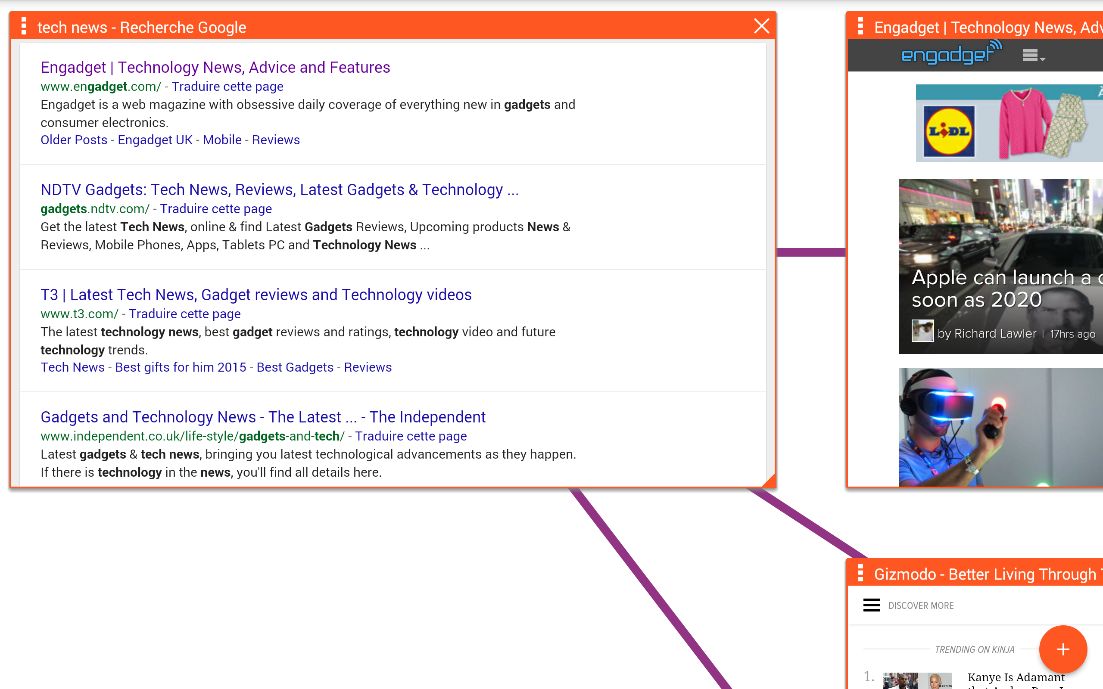This screenshot has height=689, width=1103.
Task: Click Richard Lawler's author avatar
Action: pos(922,331)
